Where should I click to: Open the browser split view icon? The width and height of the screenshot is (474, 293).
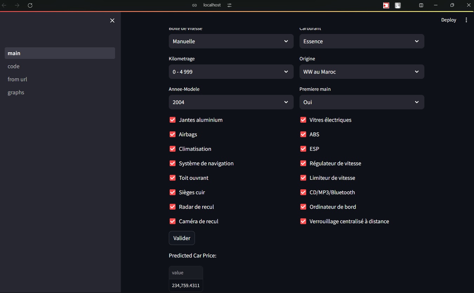coord(421,5)
